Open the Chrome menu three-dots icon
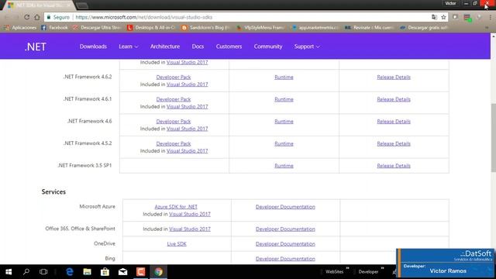This screenshot has height=279, width=496. [490, 17]
